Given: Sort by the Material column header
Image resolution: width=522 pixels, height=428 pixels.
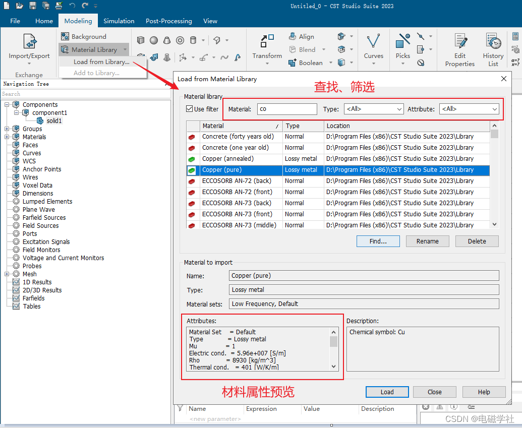Looking at the screenshot, I should tap(241, 126).
